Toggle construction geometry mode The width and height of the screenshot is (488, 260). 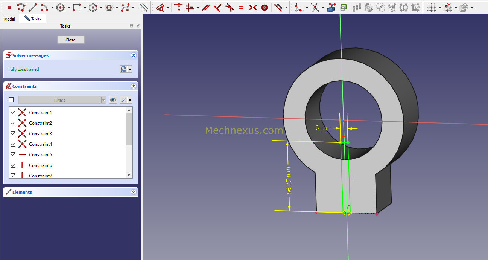pyautogui.click(x=143, y=7)
